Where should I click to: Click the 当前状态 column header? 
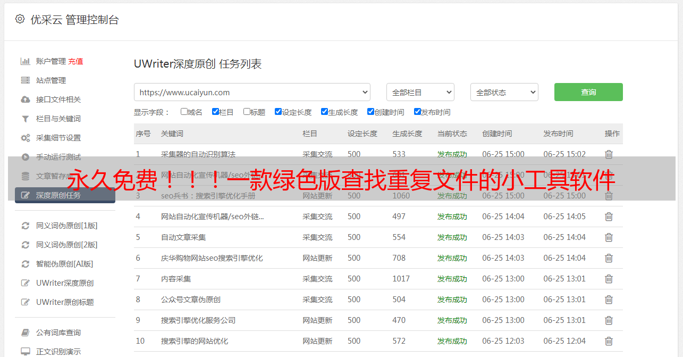click(x=452, y=134)
